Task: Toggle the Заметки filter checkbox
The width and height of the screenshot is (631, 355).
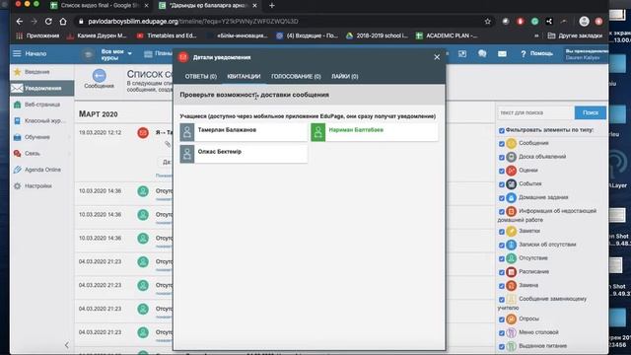Action: coord(502,232)
